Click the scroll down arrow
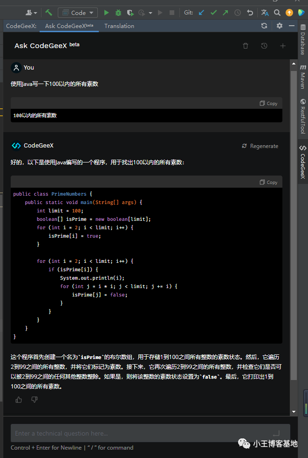Viewport: 308px width, 458px height. click(x=294, y=412)
